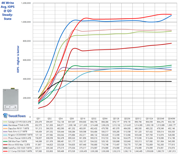Click the QD1024 column header
The width and height of the screenshot is (180, 165).
pos(149,119)
